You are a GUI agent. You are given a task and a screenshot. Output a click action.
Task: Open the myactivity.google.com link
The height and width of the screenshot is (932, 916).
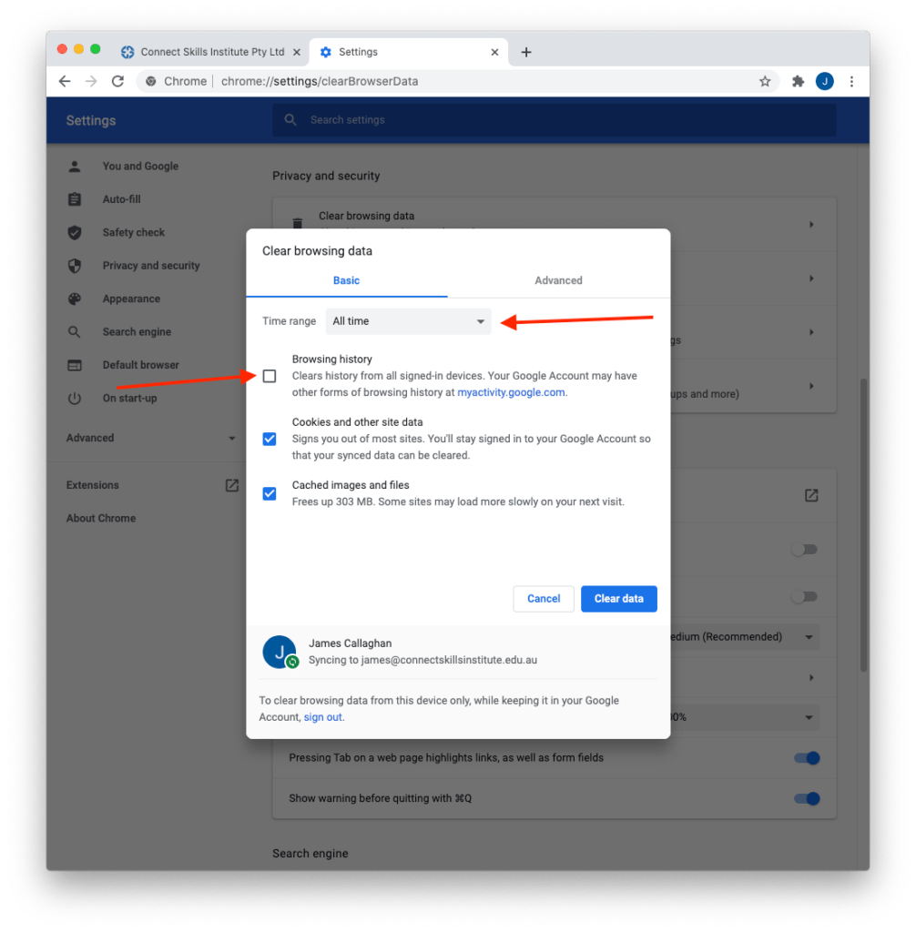click(511, 392)
